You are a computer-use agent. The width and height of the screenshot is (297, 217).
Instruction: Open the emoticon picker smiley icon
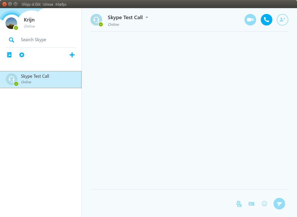265,204
